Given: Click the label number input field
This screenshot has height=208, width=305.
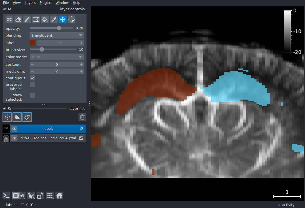Looking at the screenshot, I should (60, 43).
